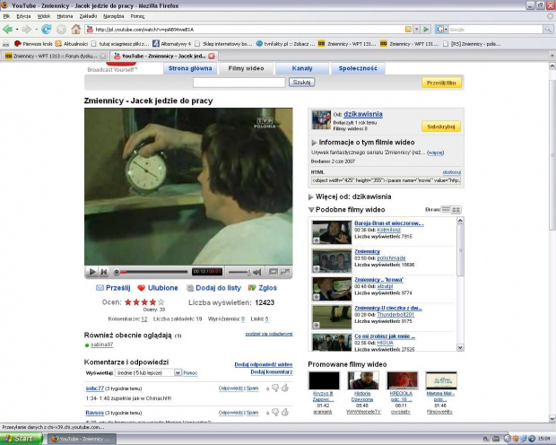Give thumbs up to solic77's comment
556x445 pixels.
(285, 388)
